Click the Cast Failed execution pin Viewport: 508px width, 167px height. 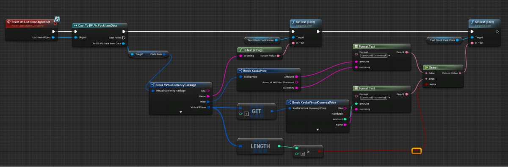point(124,37)
